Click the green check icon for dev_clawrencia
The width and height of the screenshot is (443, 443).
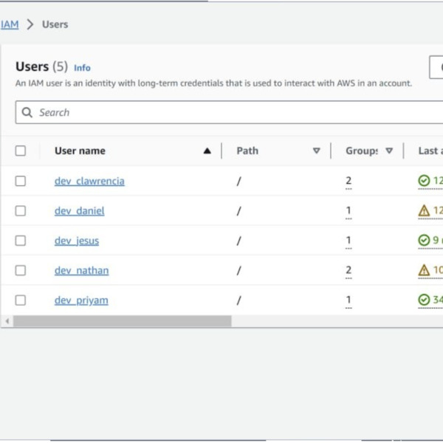pyautogui.click(x=424, y=181)
